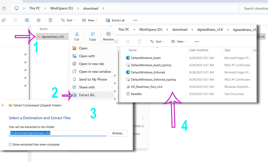This screenshot has height=162, width=268.
Task: Expand the chevron after download in address bar
Action: coord(103,8)
